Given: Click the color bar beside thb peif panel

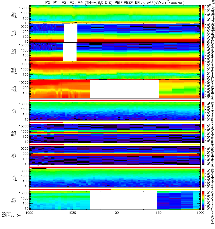Looking at the screenshot, I should pyautogui.click(x=203, y=133).
